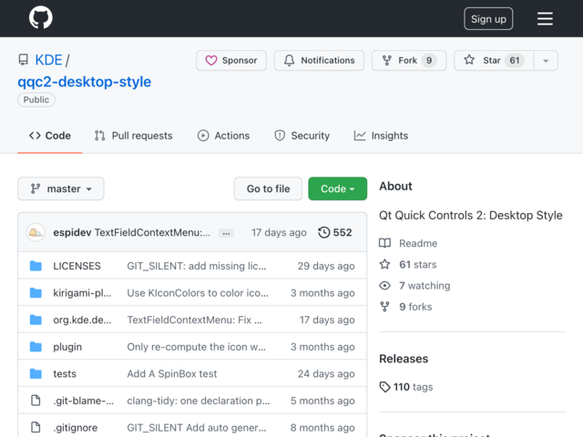
Task: Switch to the Security tab
Action: (x=302, y=136)
